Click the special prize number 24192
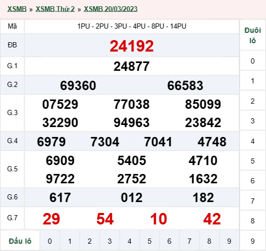This screenshot has width=266, height=251. [x=131, y=46]
